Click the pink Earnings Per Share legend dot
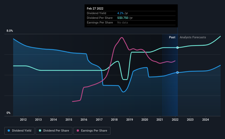Screen dimensions: 225x139 [x=78, y=131]
